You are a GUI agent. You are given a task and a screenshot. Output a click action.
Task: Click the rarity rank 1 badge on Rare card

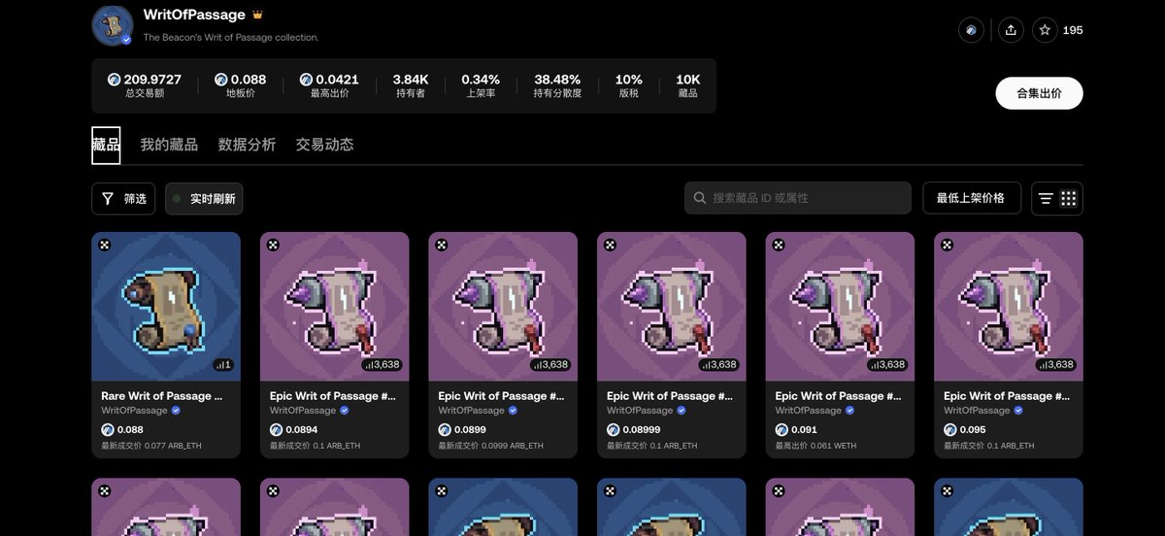[223, 365]
